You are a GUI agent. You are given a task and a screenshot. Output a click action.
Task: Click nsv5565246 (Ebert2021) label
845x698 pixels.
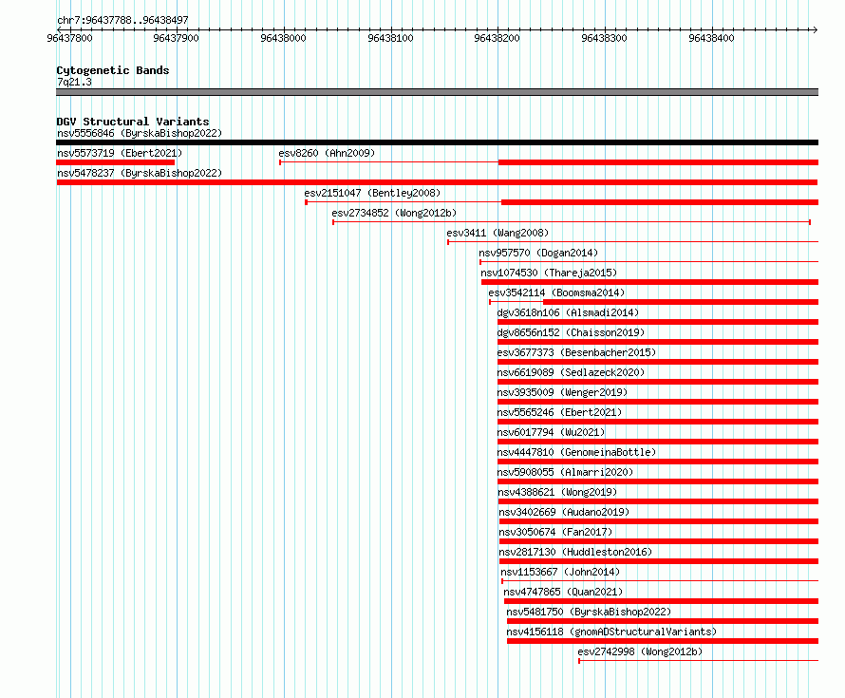click(559, 412)
